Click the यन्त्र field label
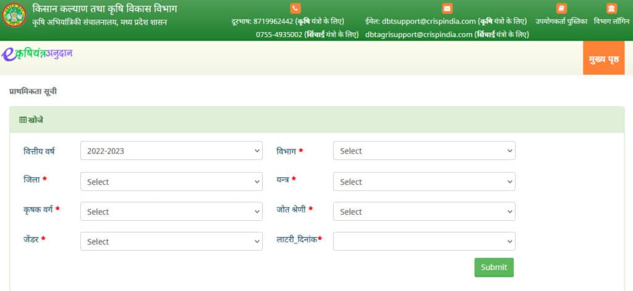 283,179
